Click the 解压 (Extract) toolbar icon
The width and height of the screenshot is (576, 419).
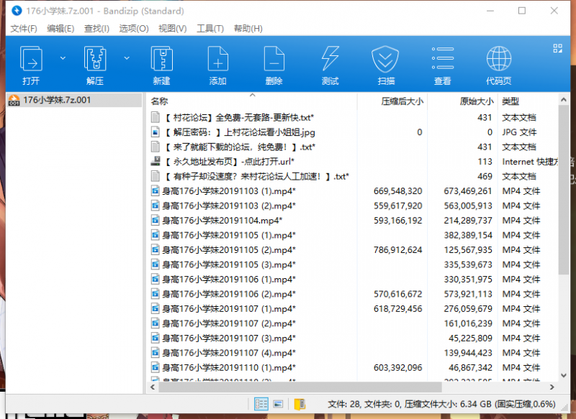click(95, 64)
